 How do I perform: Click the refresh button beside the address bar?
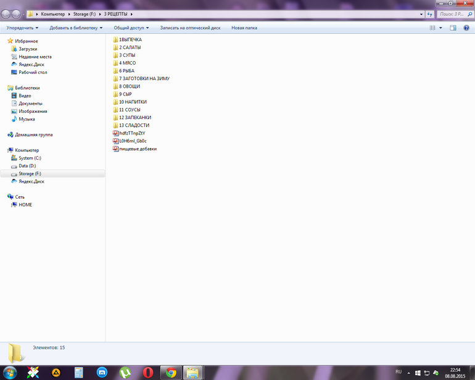pyautogui.click(x=429, y=14)
